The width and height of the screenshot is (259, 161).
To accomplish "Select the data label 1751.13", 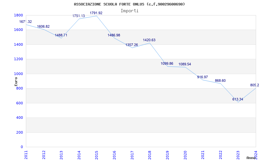I will (x=79, y=16).
